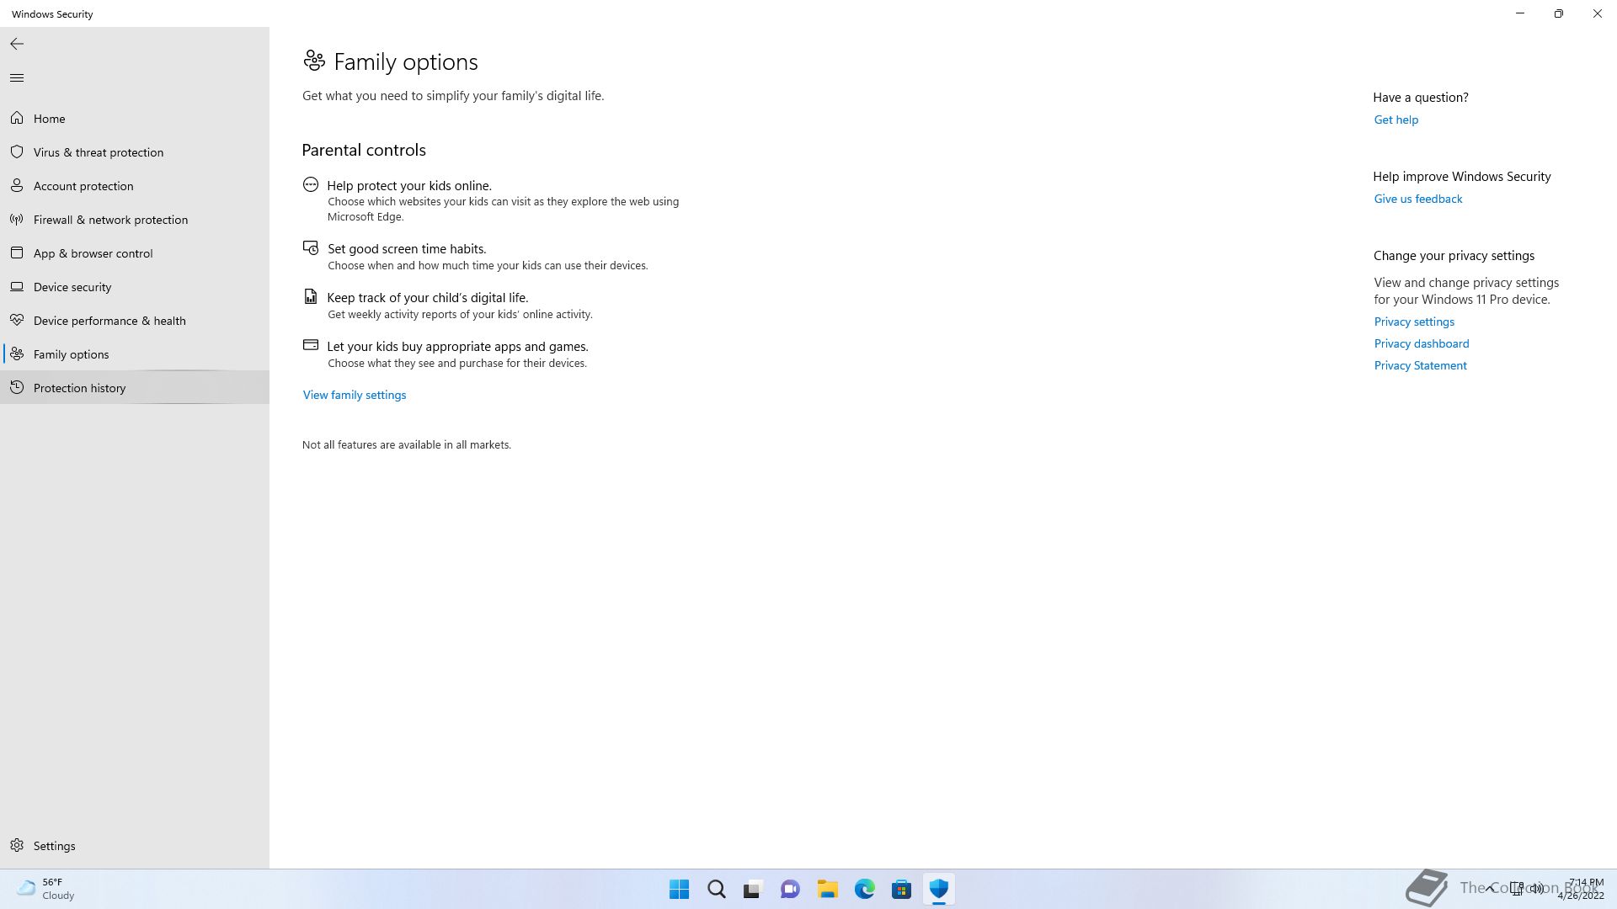The width and height of the screenshot is (1617, 909).
Task: Click the Firewall & network antenna icon
Action: [17, 220]
